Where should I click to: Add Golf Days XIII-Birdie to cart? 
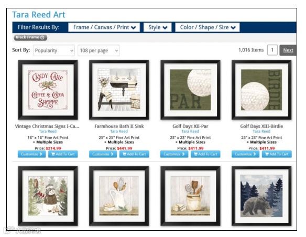[277, 154]
